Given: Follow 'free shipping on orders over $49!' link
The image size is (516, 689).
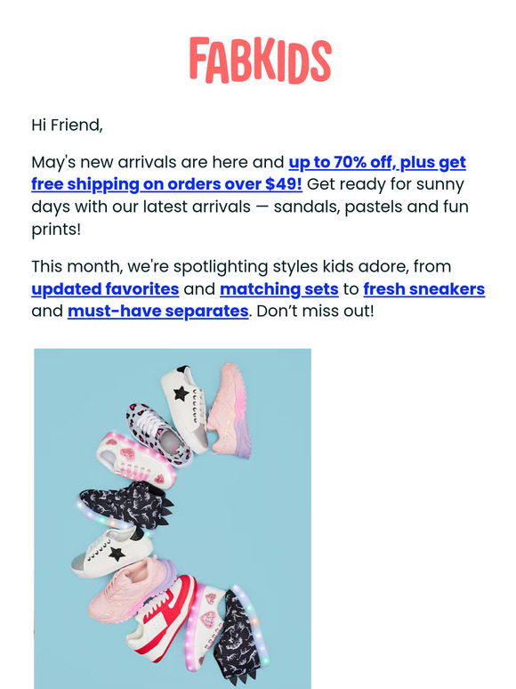Looking at the screenshot, I should (x=166, y=184).
